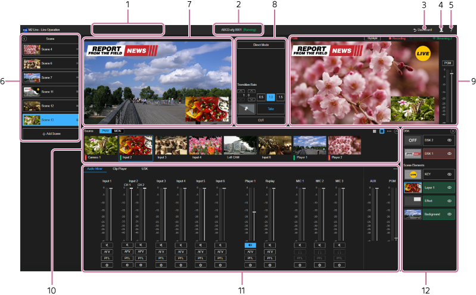This screenshot has width=476, height=295.
Task: Open the Source panel more options menu
Action: (x=389, y=130)
